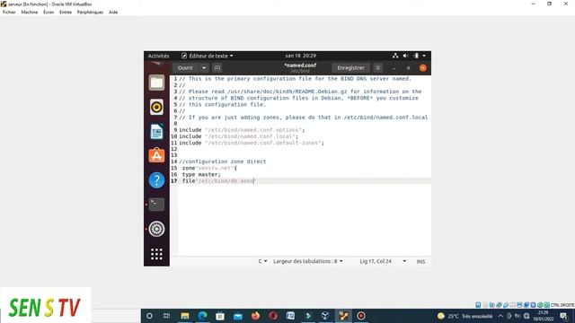The height and width of the screenshot is (323, 575).
Task: Open VirtualBox Machine menu
Action: coord(30,12)
